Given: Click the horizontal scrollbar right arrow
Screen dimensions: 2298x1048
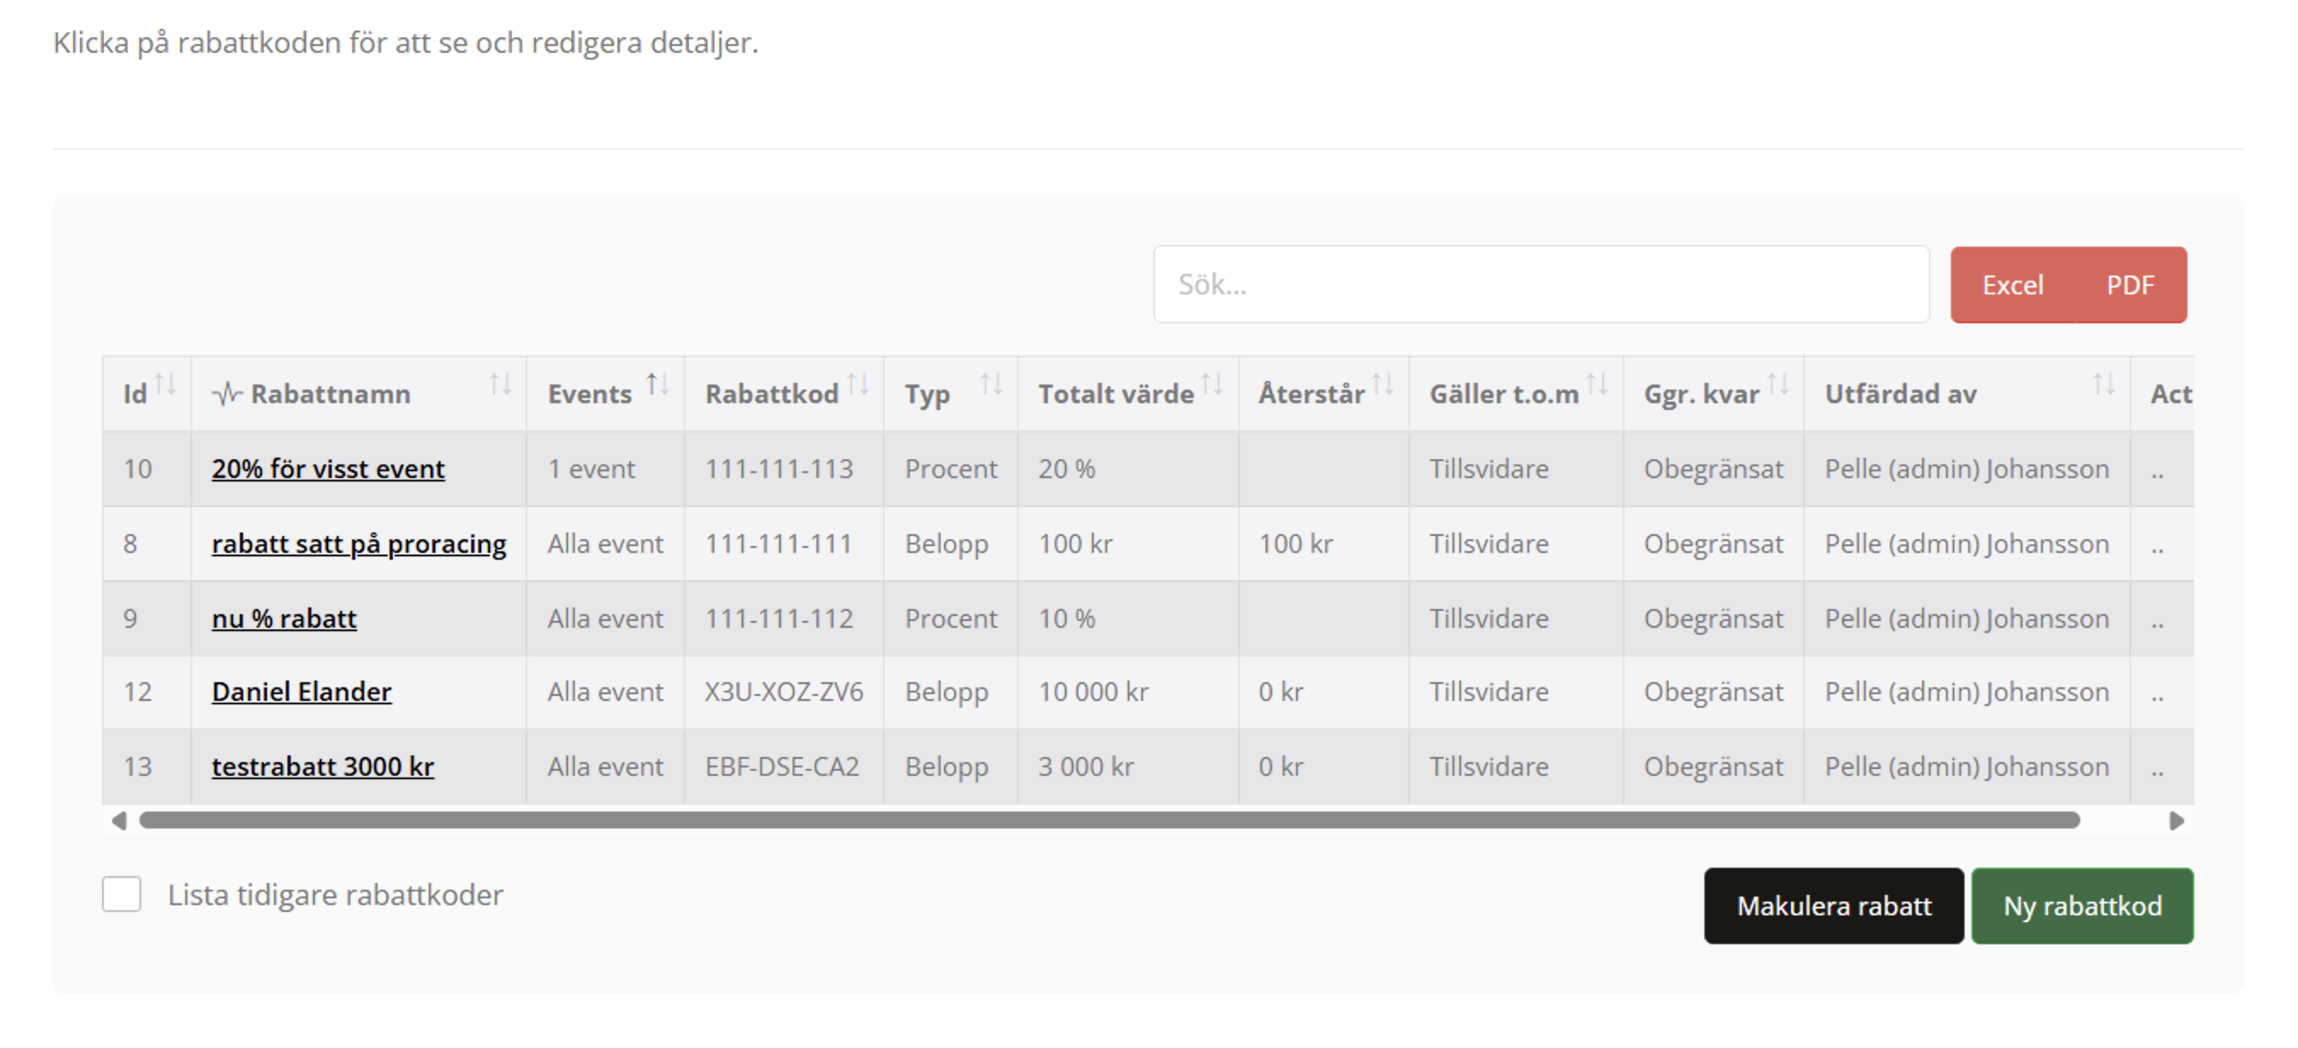Looking at the screenshot, I should coord(2176,821).
